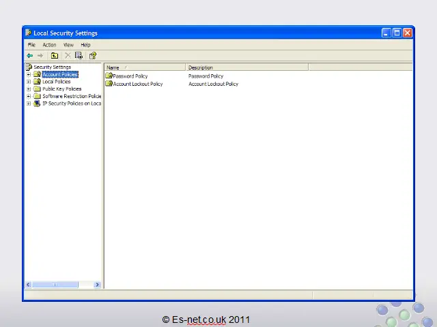Open the Help menu
The width and height of the screenshot is (437, 327).
point(85,45)
